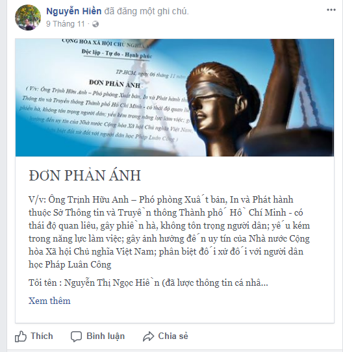Viewport: 343px width, 352px height.
Task: Click the blindfolded Lady Justice statue face
Action: (x=208, y=99)
